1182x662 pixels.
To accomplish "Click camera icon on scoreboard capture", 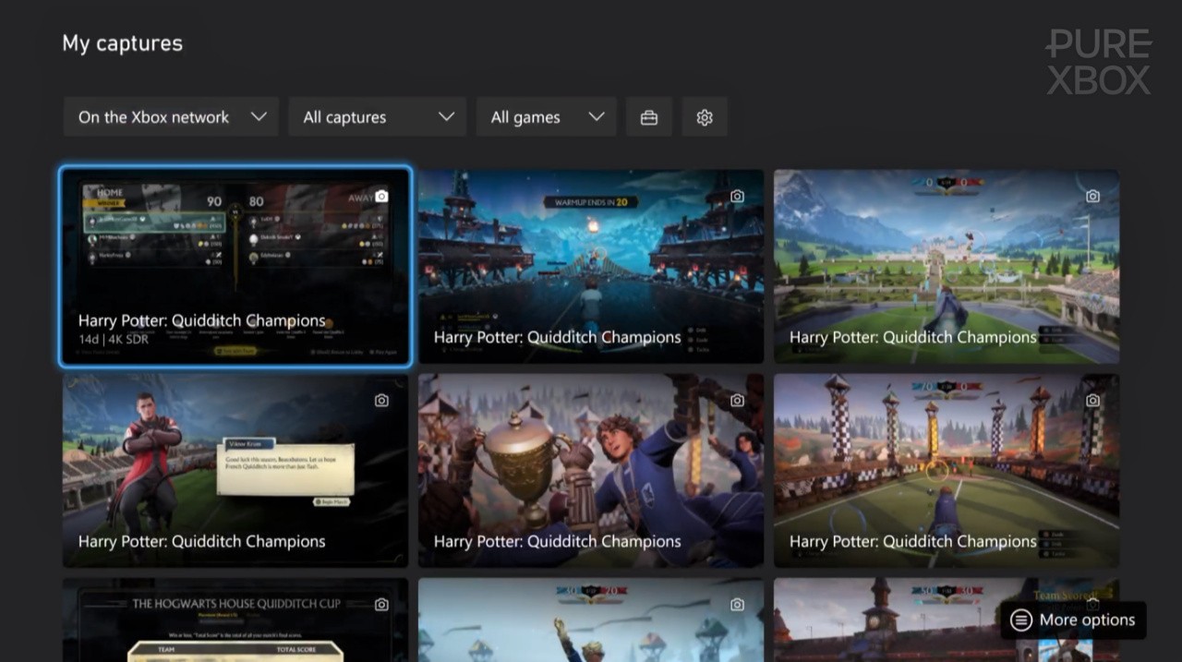I will tap(381, 197).
